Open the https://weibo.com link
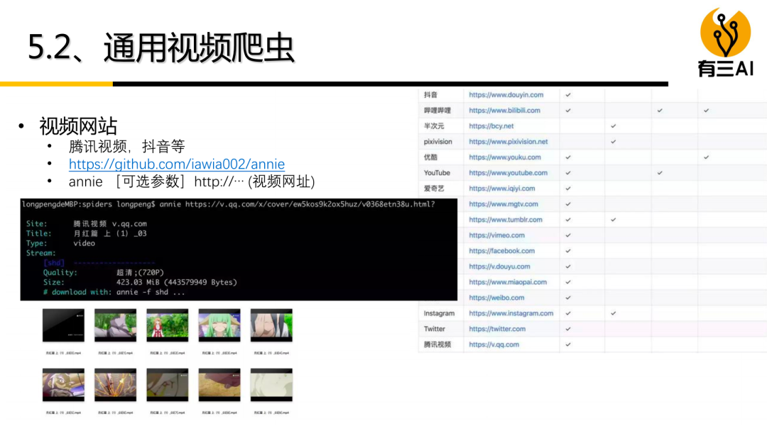 pos(496,298)
